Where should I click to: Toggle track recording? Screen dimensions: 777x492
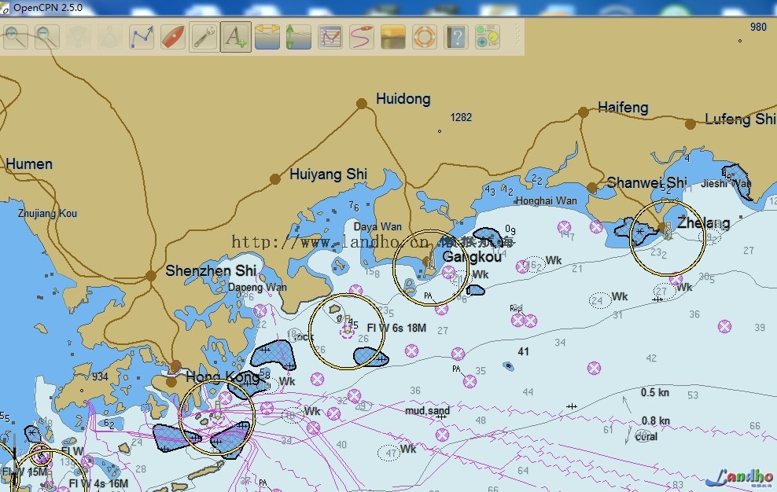click(361, 37)
